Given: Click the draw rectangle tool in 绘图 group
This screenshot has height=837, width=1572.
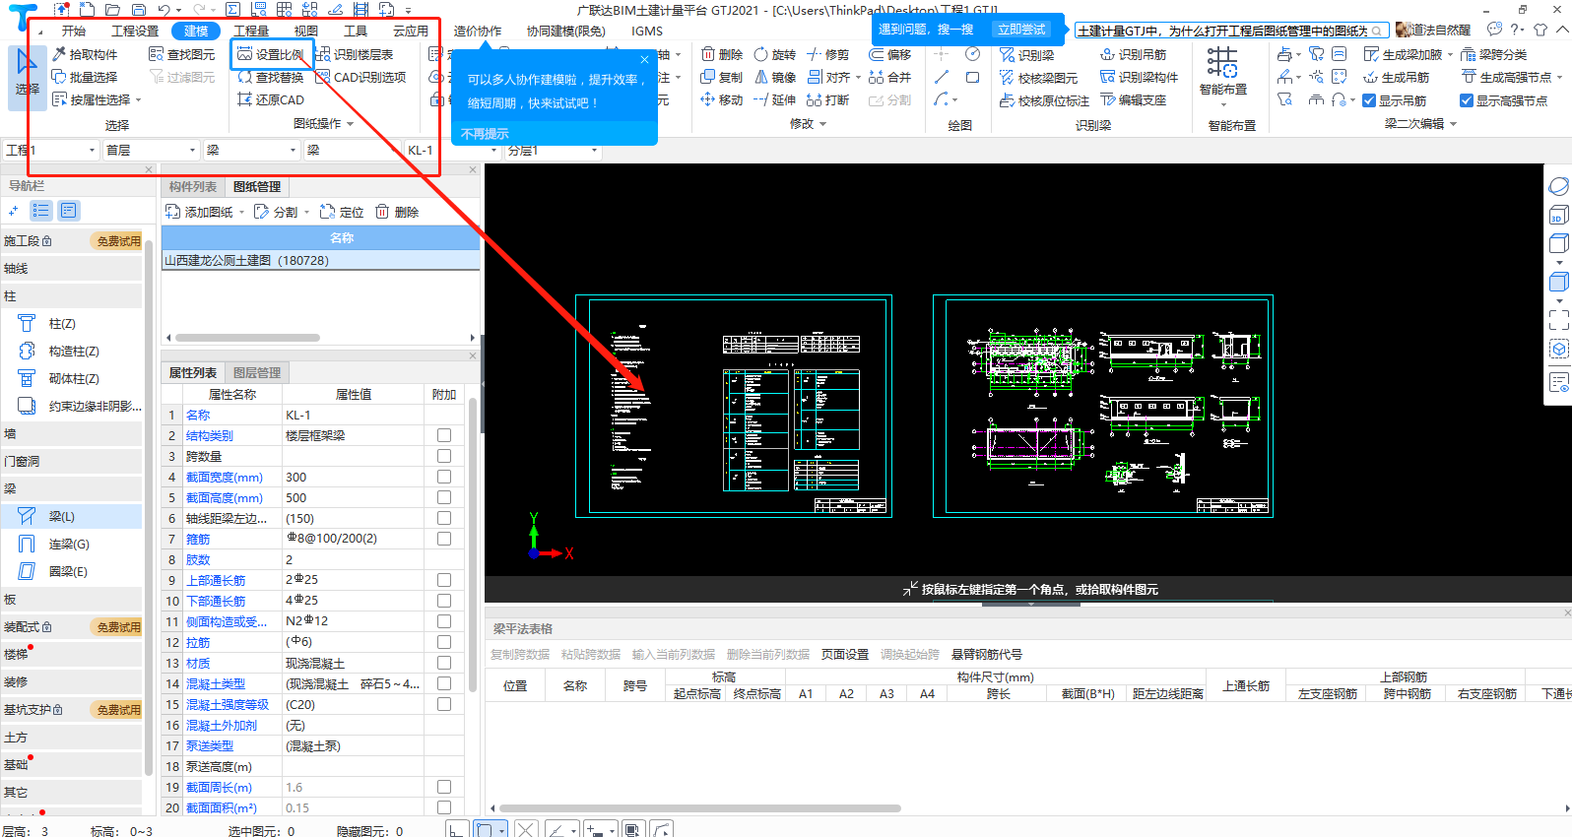Looking at the screenshot, I should coord(972,77).
